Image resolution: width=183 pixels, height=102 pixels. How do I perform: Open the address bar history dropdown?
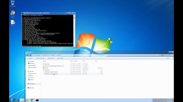160,55
